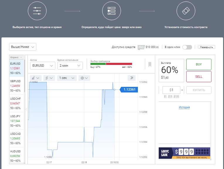Viewport: 224px width, 169px height.
Task: Open the Выше/Ниже option type dropdown
Action: tap(23, 47)
